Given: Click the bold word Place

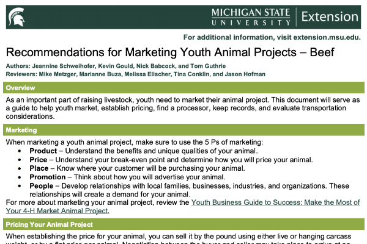Looking at the screenshot, I should tap(39, 168).
